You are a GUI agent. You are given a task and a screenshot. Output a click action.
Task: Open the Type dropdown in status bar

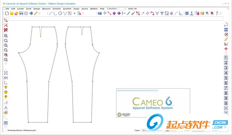click(x=148, y=130)
